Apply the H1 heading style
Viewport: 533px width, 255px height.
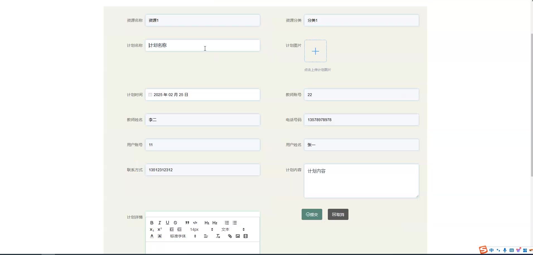click(x=207, y=223)
